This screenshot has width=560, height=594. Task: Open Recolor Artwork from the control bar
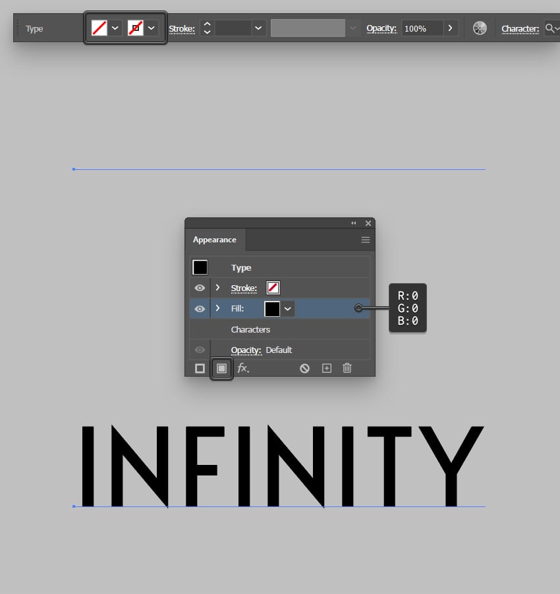[479, 28]
